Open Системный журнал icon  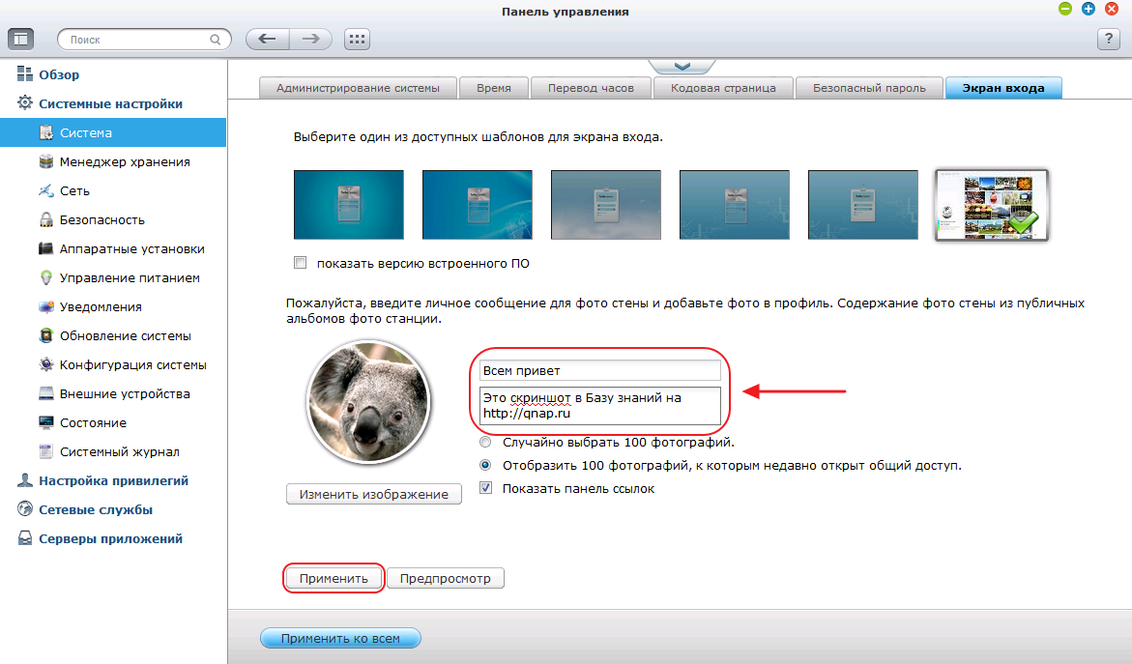(46, 451)
